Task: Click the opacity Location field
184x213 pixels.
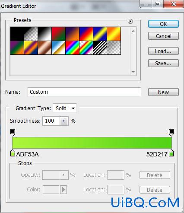Action: click(x=116, y=175)
